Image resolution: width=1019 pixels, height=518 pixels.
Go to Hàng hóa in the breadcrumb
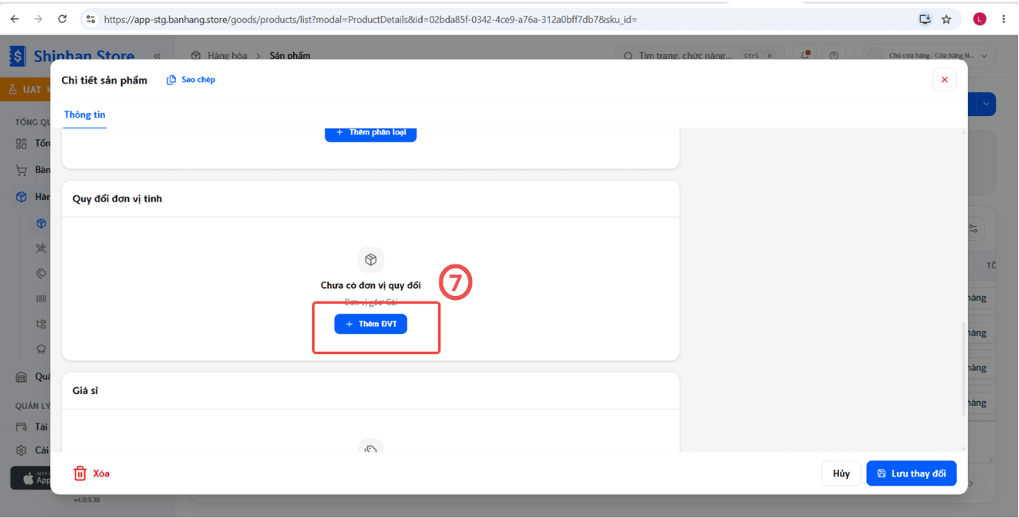click(x=227, y=56)
